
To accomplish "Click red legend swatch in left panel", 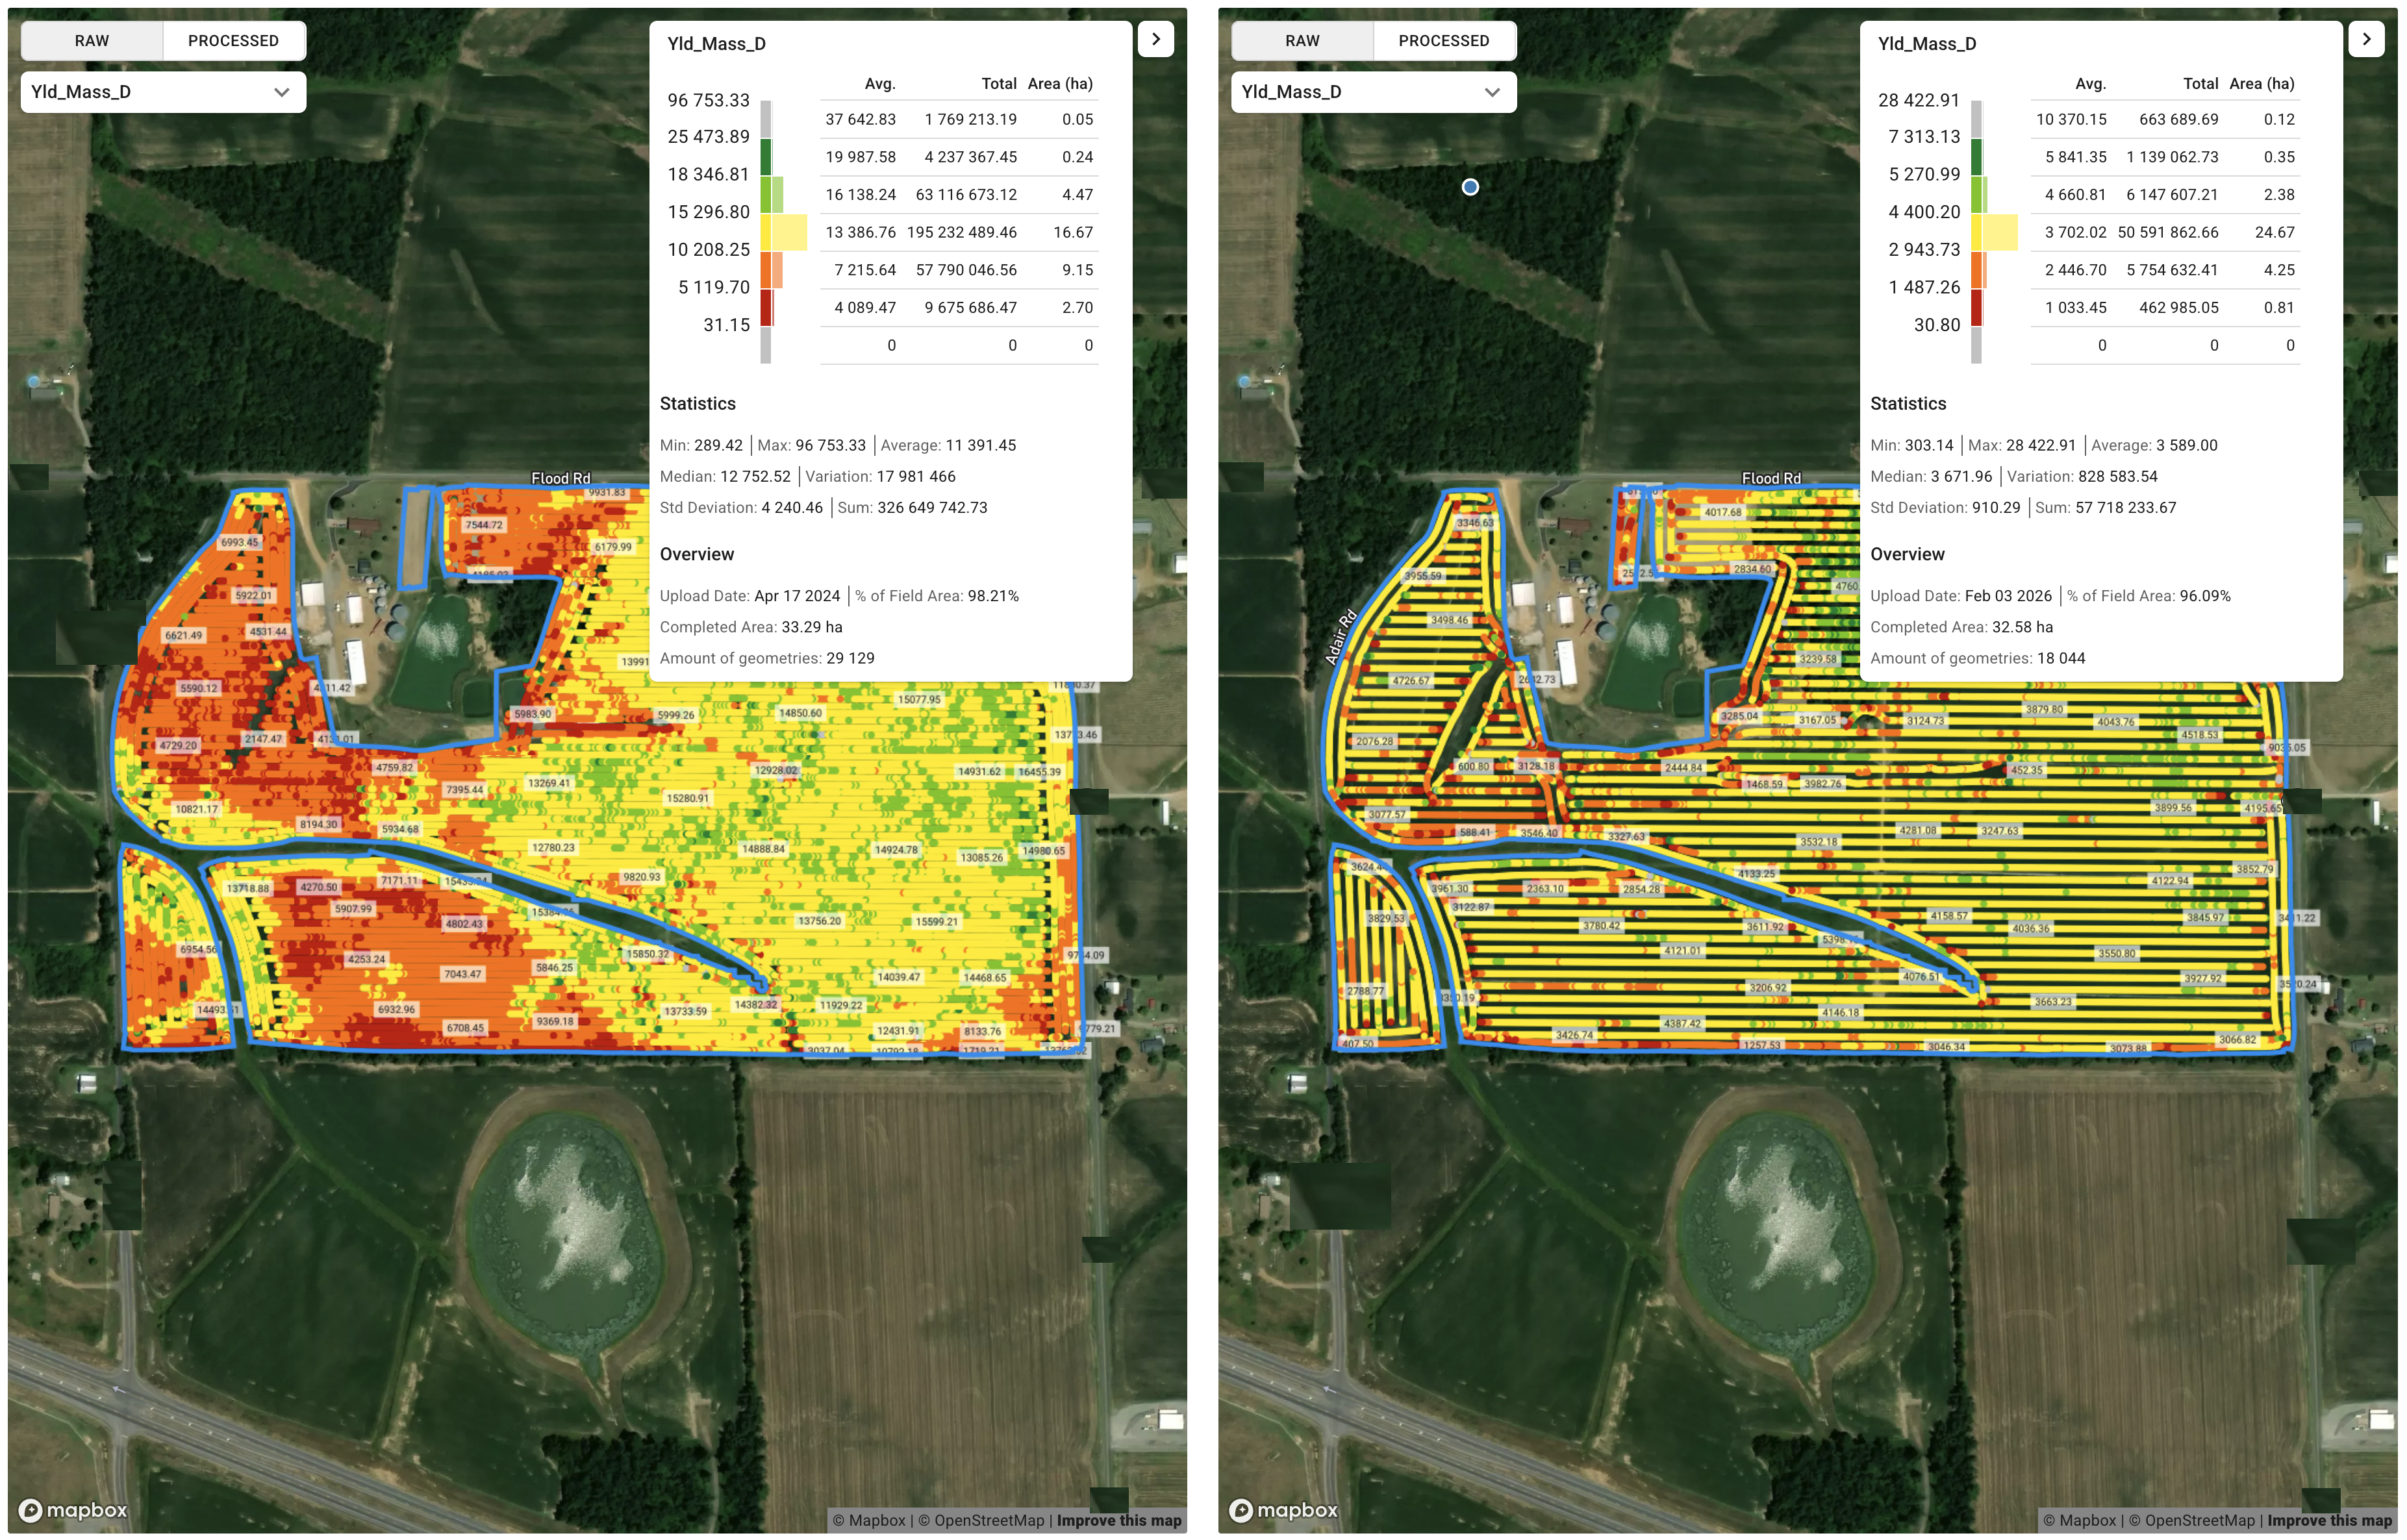I will pyautogui.click(x=765, y=307).
